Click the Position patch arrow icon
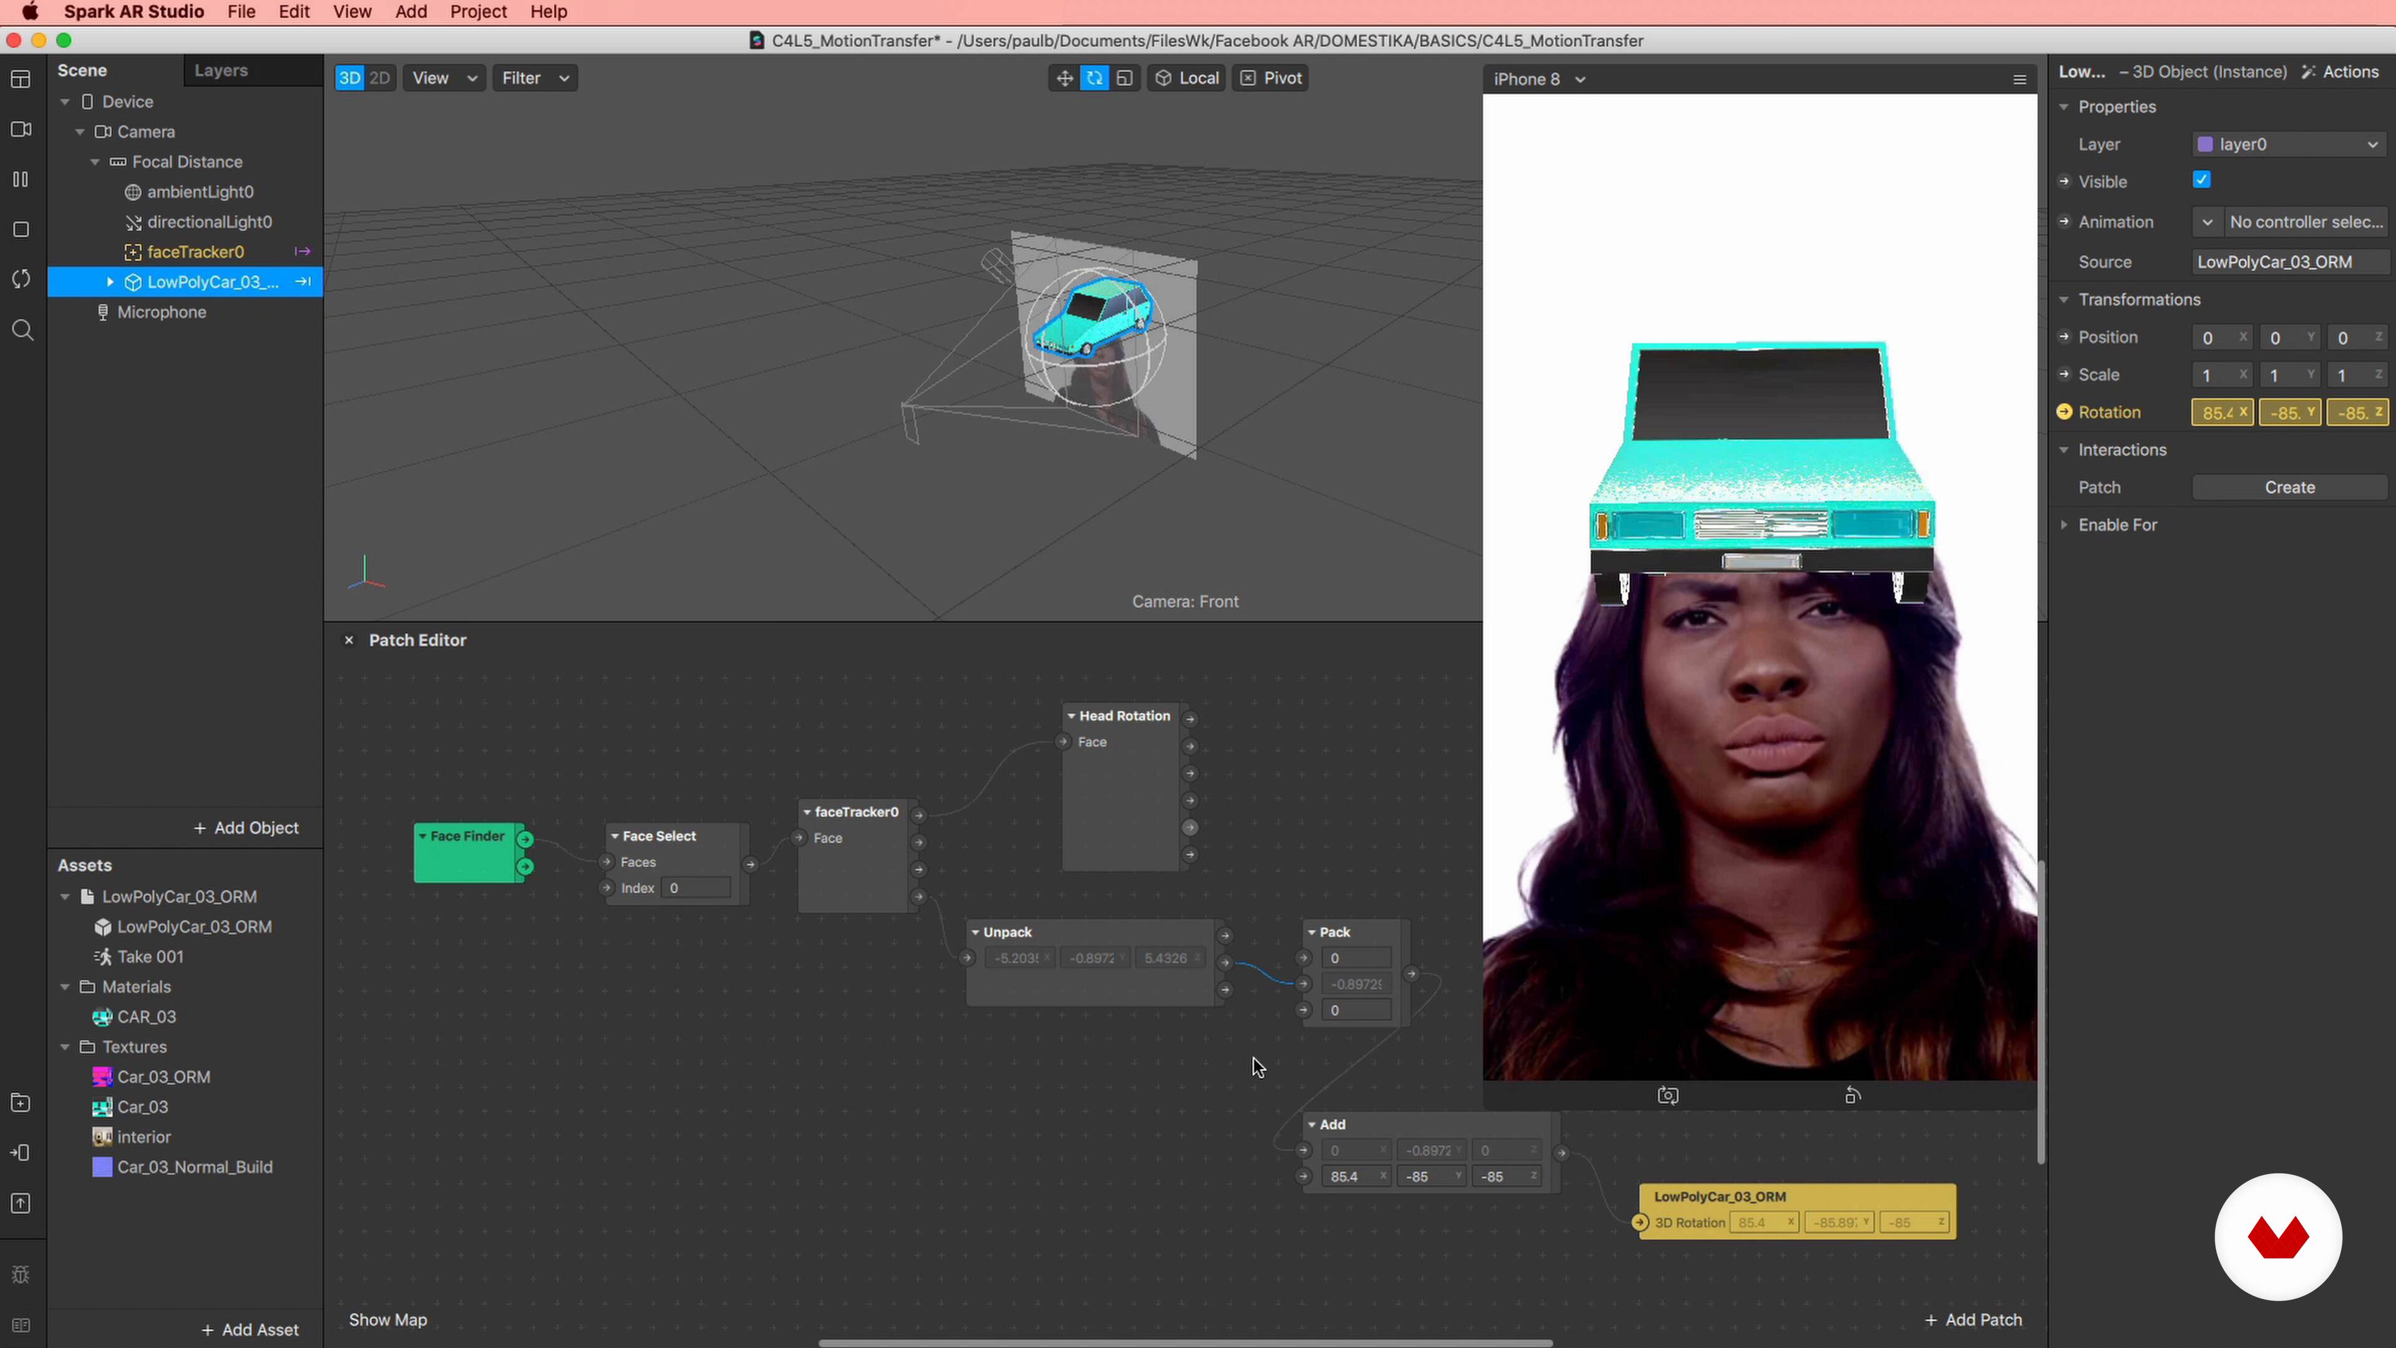This screenshot has width=2396, height=1348. click(2064, 337)
